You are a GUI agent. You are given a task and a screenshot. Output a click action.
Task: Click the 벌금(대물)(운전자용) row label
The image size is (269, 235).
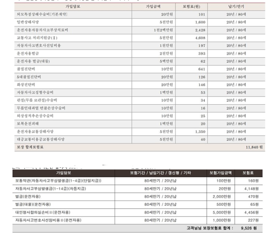point(33,205)
